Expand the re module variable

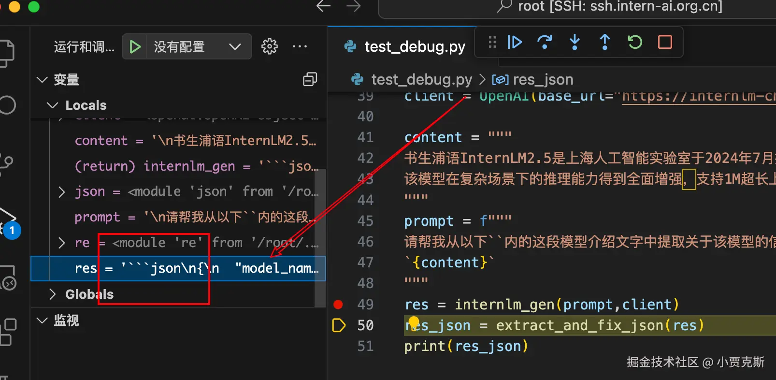(62, 243)
